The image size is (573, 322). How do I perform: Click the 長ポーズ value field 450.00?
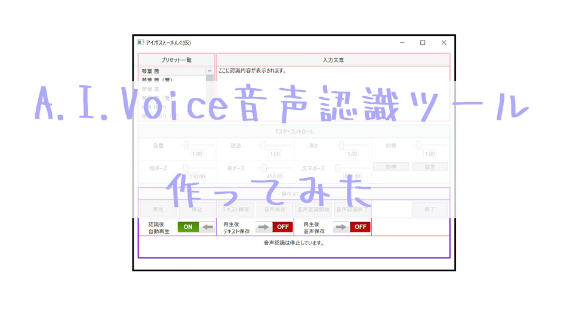275,177
